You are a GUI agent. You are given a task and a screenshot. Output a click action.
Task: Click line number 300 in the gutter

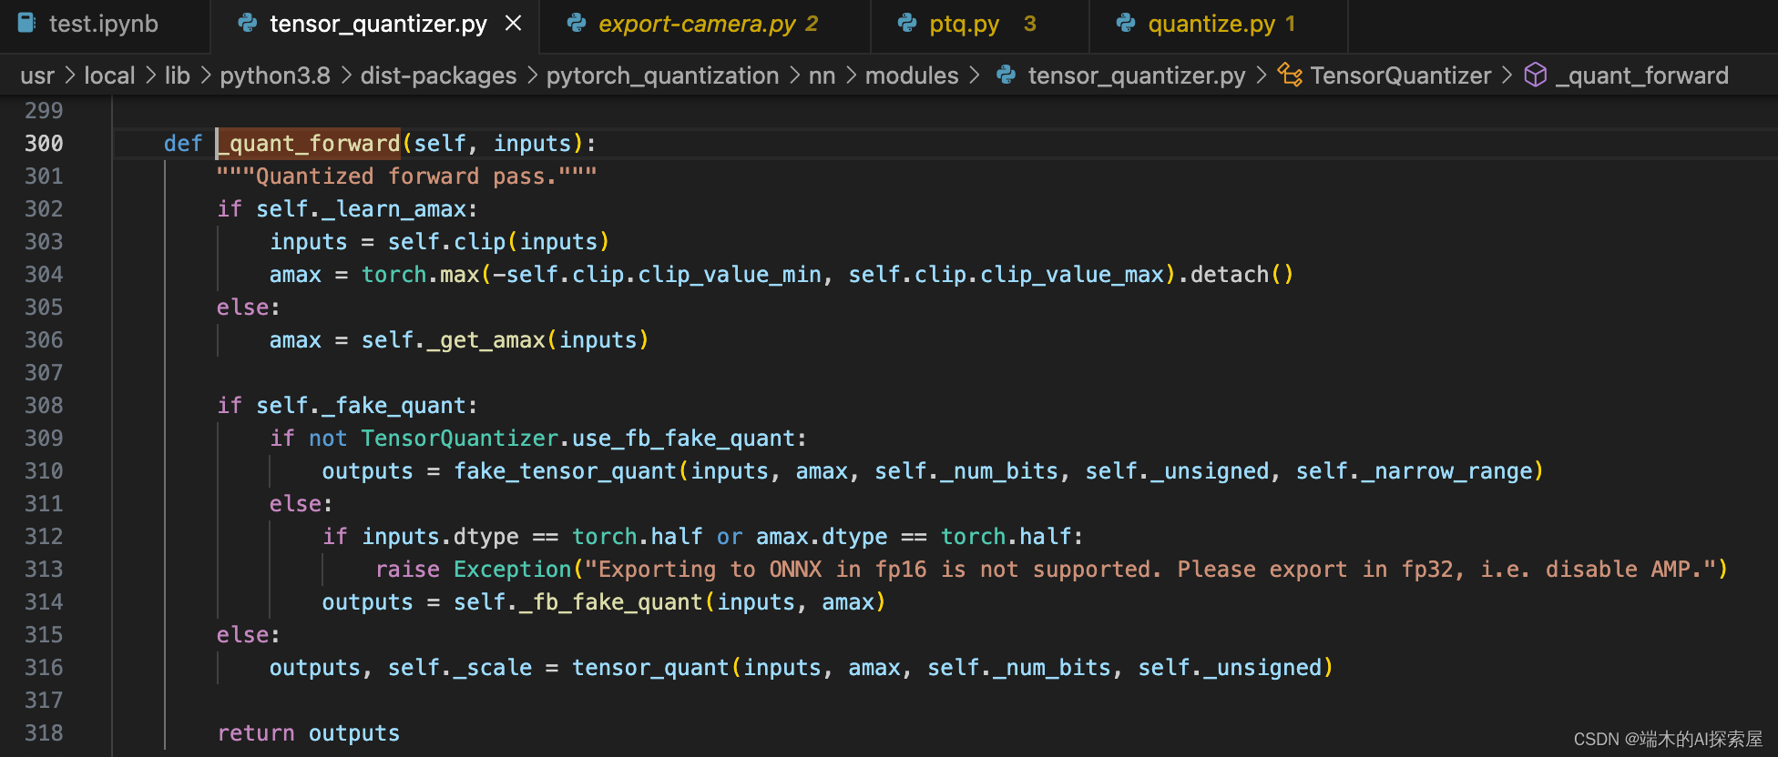tap(44, 144)
